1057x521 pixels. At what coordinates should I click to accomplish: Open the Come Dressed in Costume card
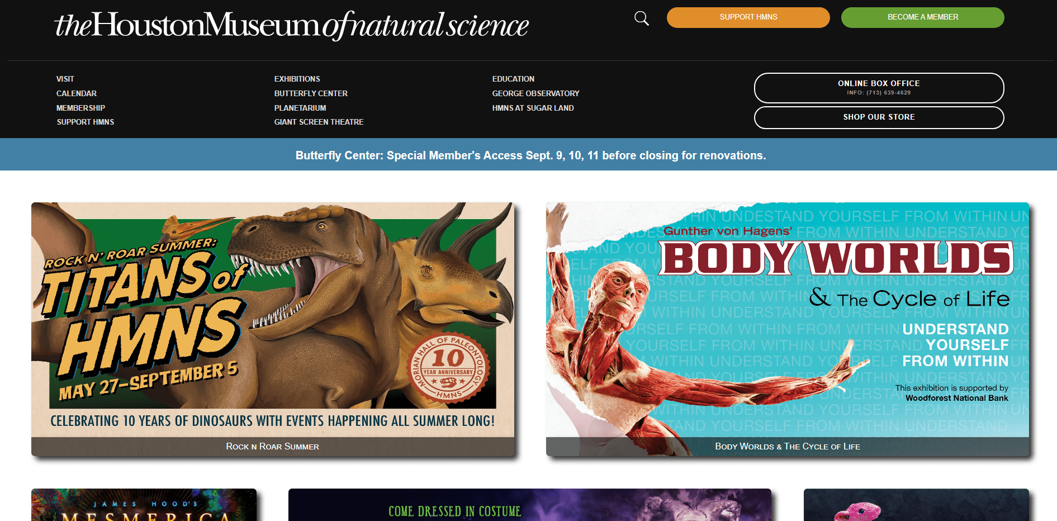point(530,505)
